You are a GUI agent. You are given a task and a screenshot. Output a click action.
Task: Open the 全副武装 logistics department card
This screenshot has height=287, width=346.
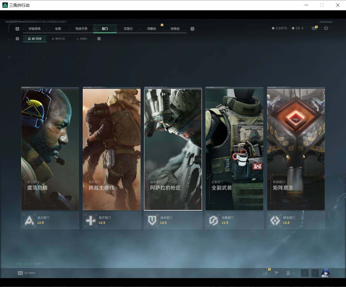click(x=234, y=149)
